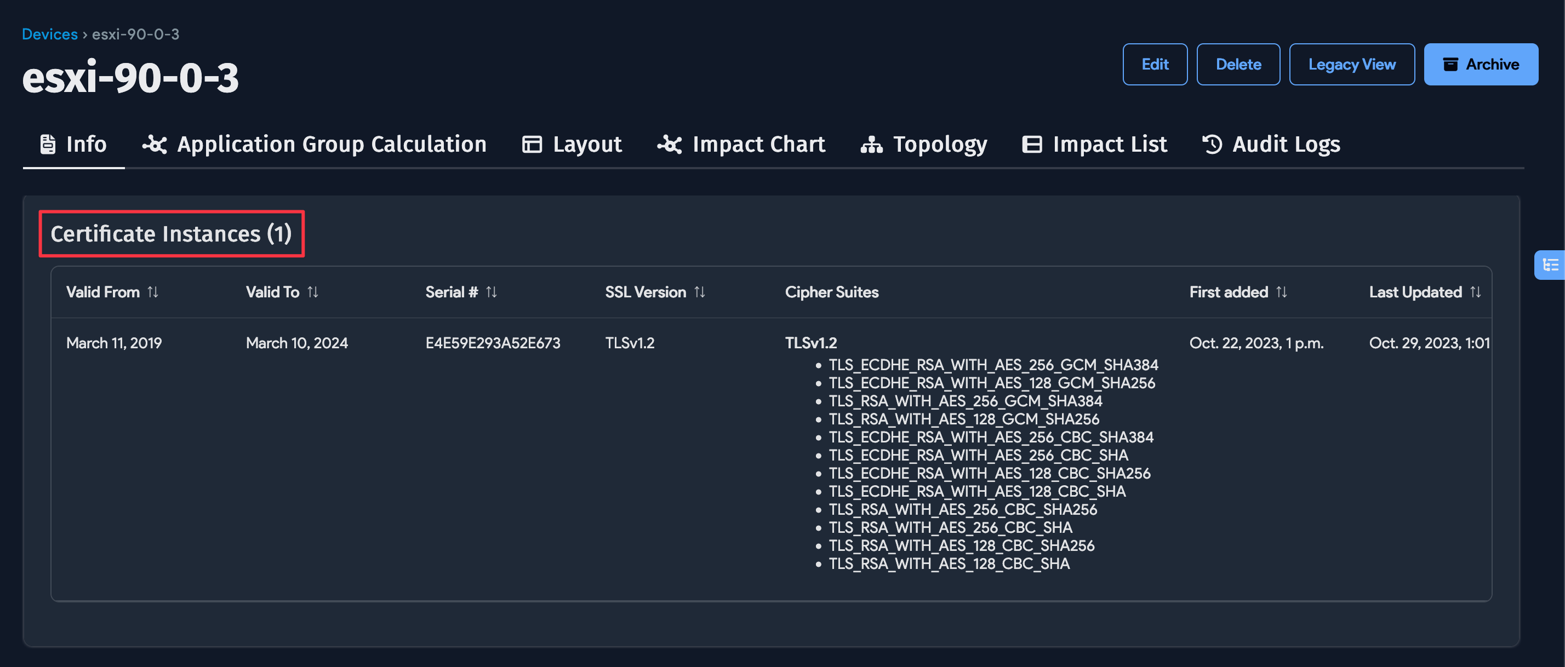Image resolution: width=1565 pixels, height=667 pixels.
Task: Open Legacy View
Action: click(x=1352, y=64)
